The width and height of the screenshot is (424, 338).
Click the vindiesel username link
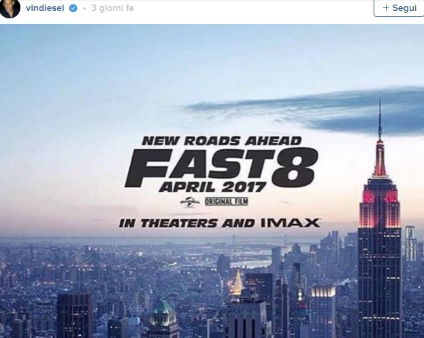click(x=45, y=8)
